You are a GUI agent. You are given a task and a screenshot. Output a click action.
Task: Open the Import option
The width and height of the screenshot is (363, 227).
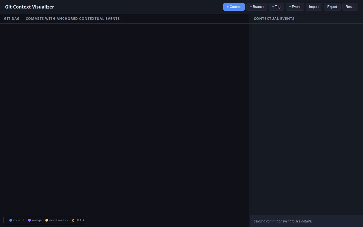314,7
